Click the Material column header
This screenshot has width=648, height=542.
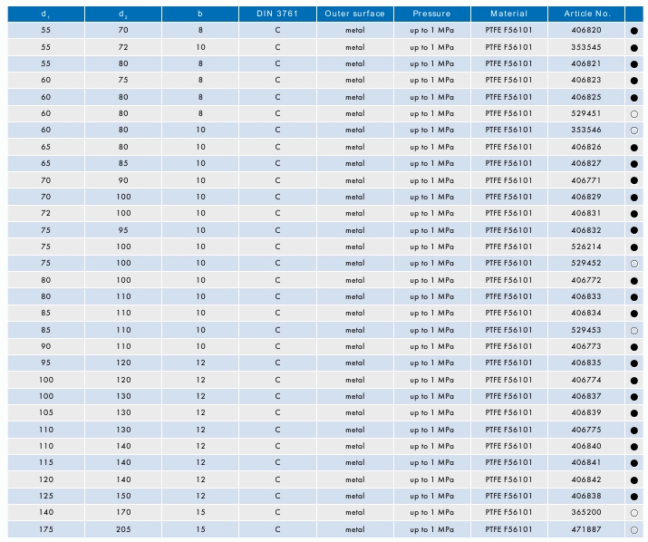[x=508, y=14]
